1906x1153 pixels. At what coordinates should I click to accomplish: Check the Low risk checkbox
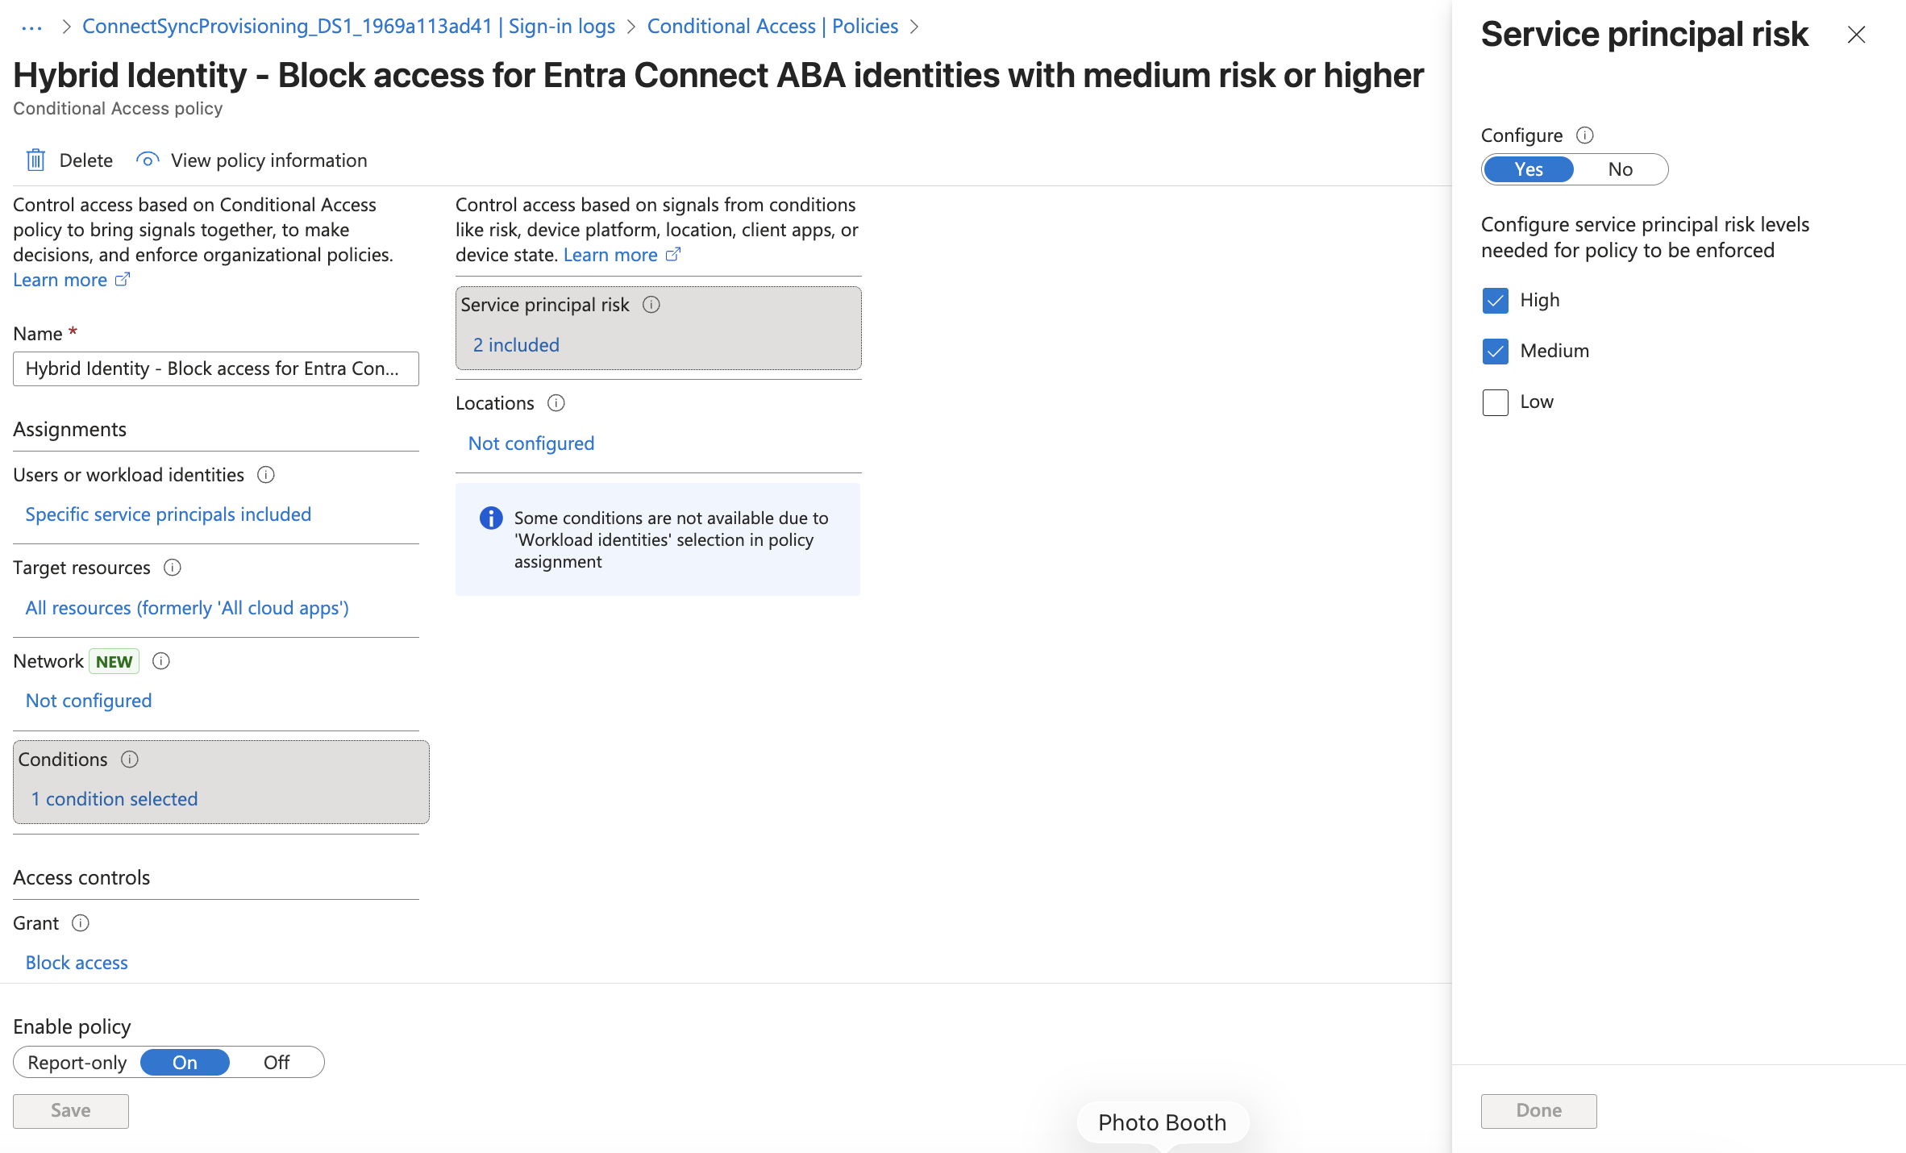[x=1496, y=402]
